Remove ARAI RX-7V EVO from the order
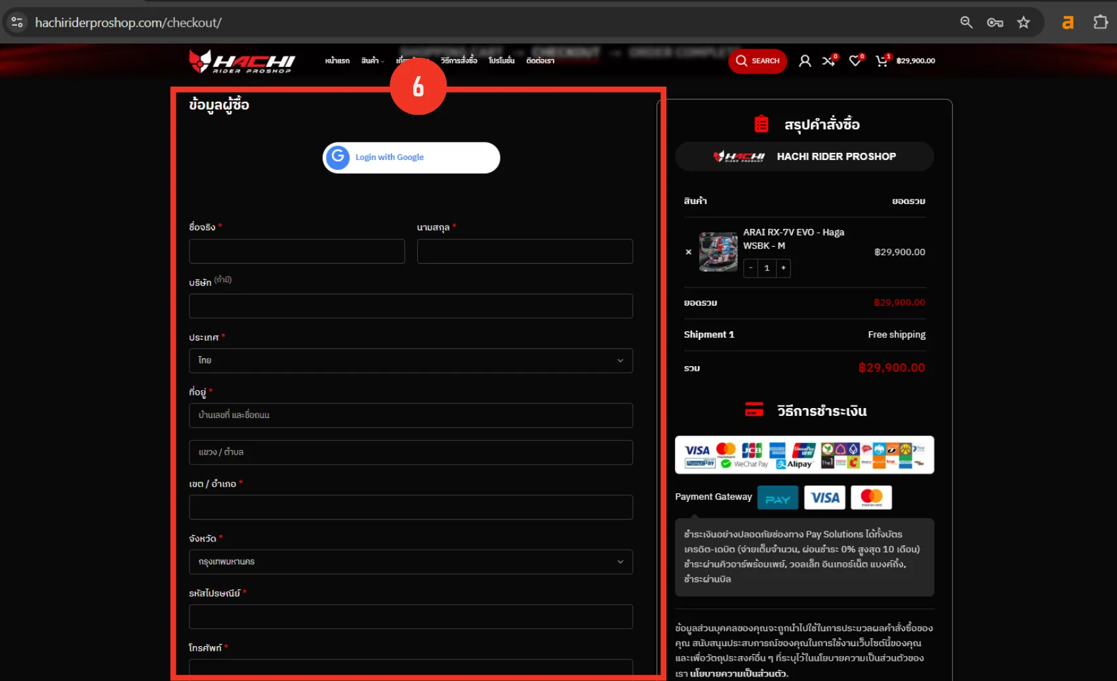This screenshot has width=1117, height=681. click(x=688, y=252)
